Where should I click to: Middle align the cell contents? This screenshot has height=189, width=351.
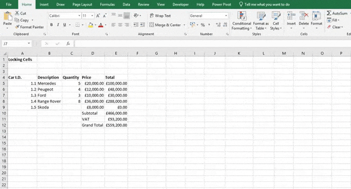(120, 16)
